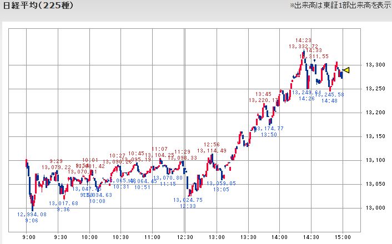Screen dimensions: 392x244
Task: Click the 出来高 note text at top right
Action: (340, 6)
